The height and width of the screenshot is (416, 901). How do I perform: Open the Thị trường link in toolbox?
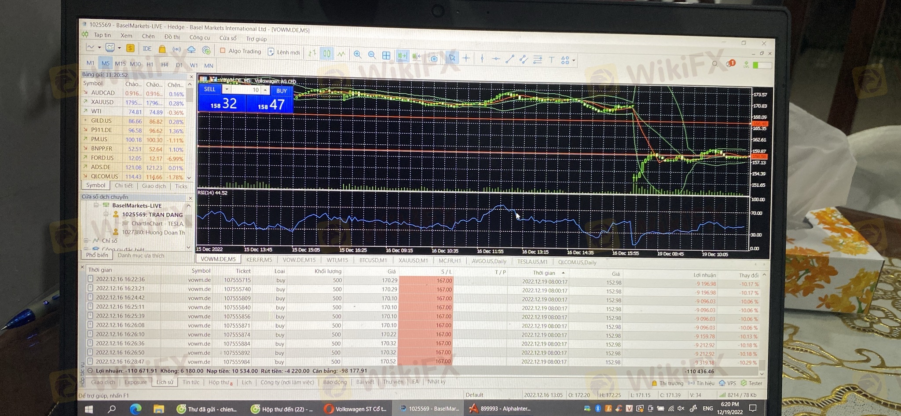click(x=667, y=383)
